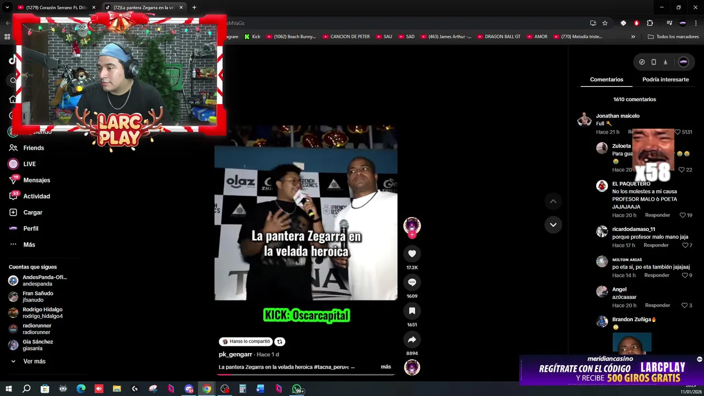Open the Windows Start menu
704x396 pixels.
pyautogui.click(x=8, y=389)
